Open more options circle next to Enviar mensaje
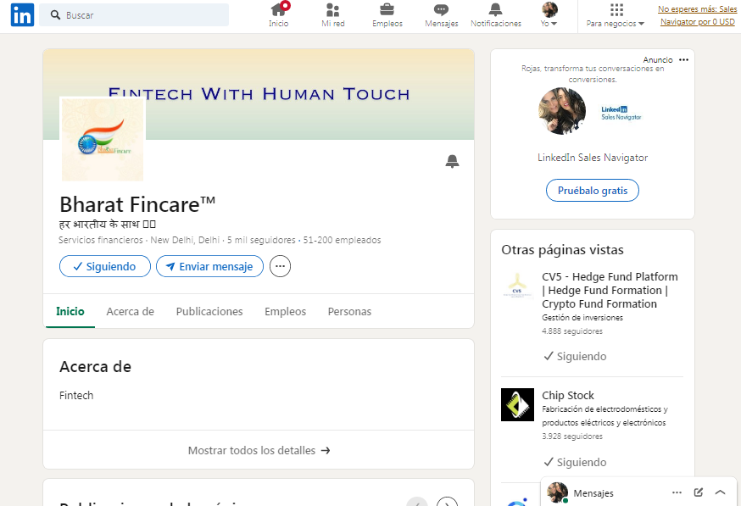This screenshot has height=506, width=741. [281, 266]
